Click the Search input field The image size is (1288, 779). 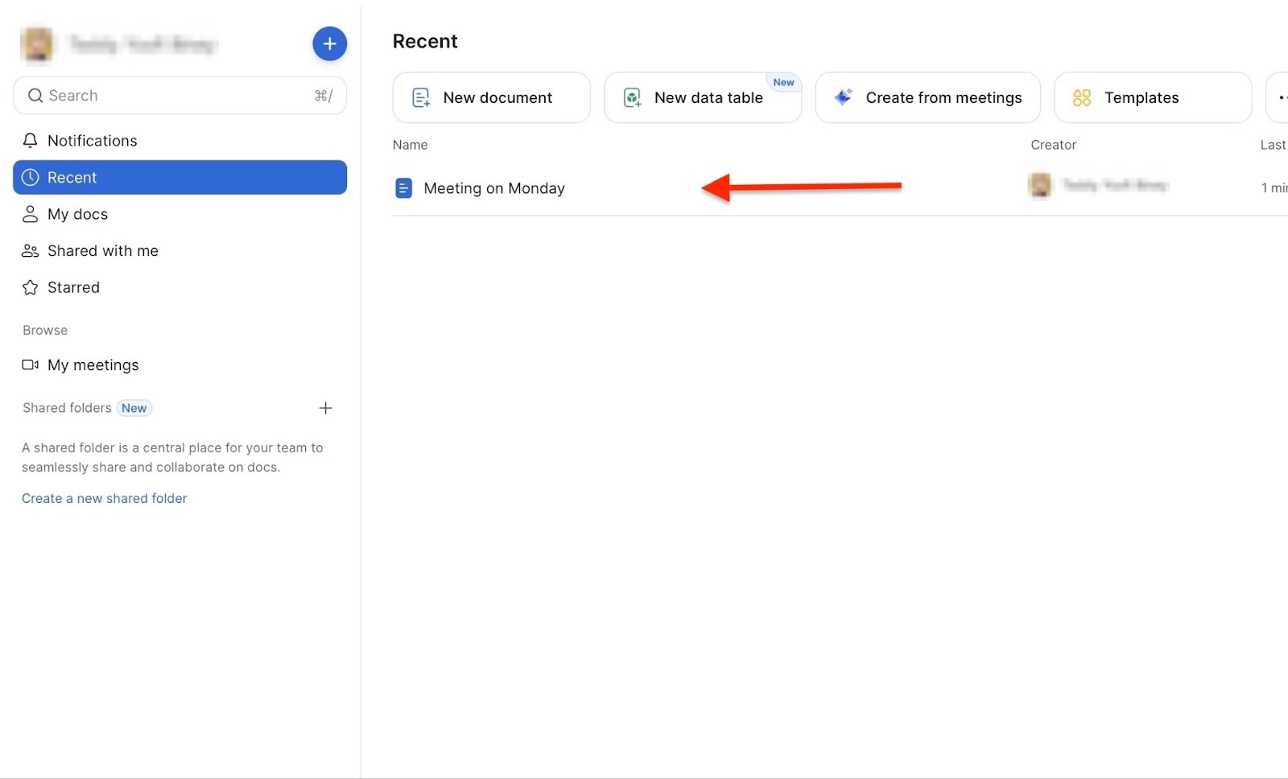click(180, 96)
